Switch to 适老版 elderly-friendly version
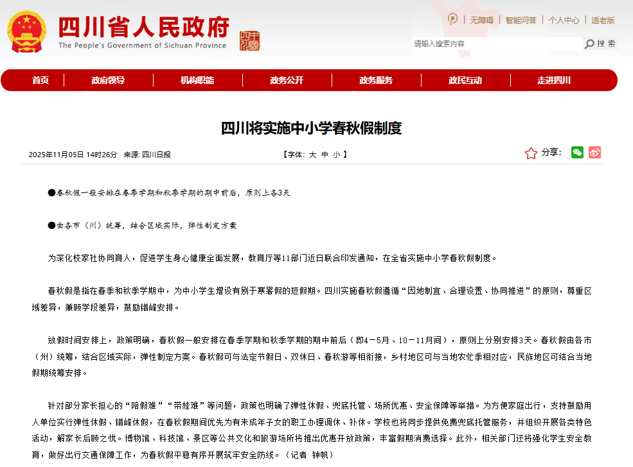 pos(603,20)
